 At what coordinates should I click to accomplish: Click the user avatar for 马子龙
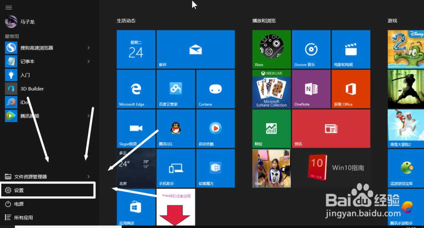tap(11, 22)
